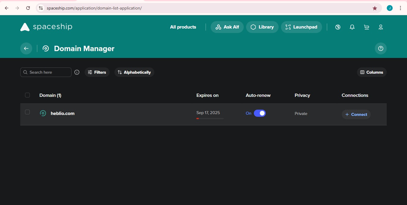Open the Launchpad
The height and width of the screenshot is (205, 407).
pos(302,27)
